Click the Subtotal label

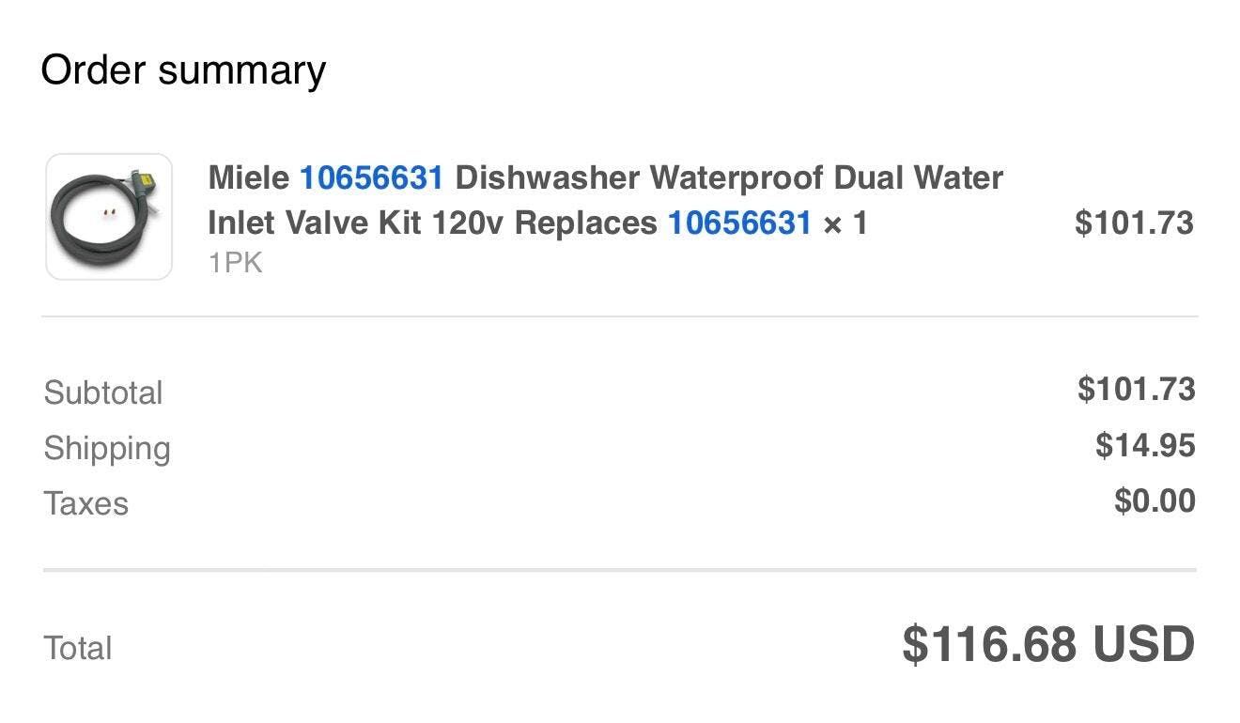click(x=103, y=392)
